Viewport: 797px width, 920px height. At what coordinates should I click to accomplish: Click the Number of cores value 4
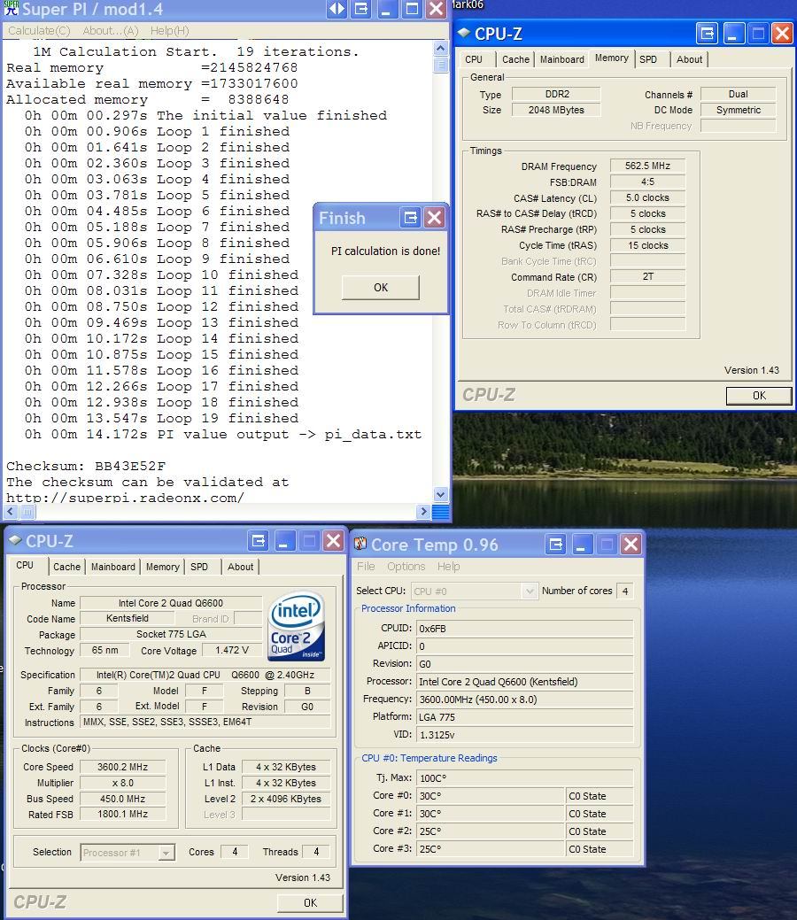624,591
